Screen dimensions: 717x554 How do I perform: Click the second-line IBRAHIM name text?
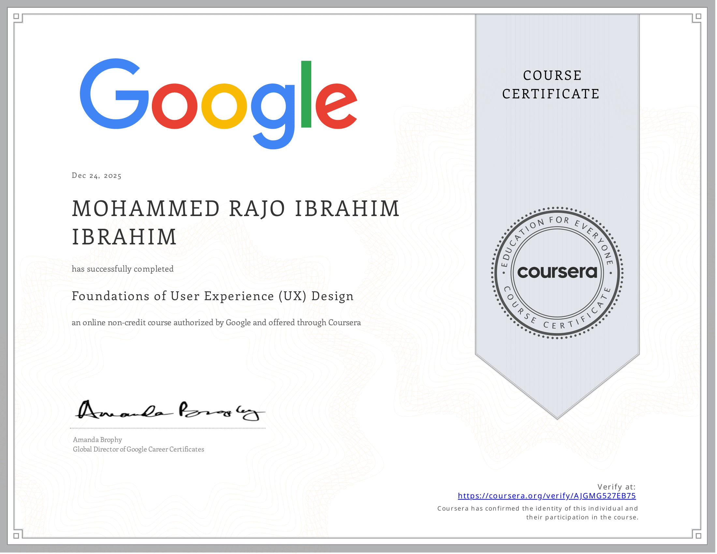[124, 237]
